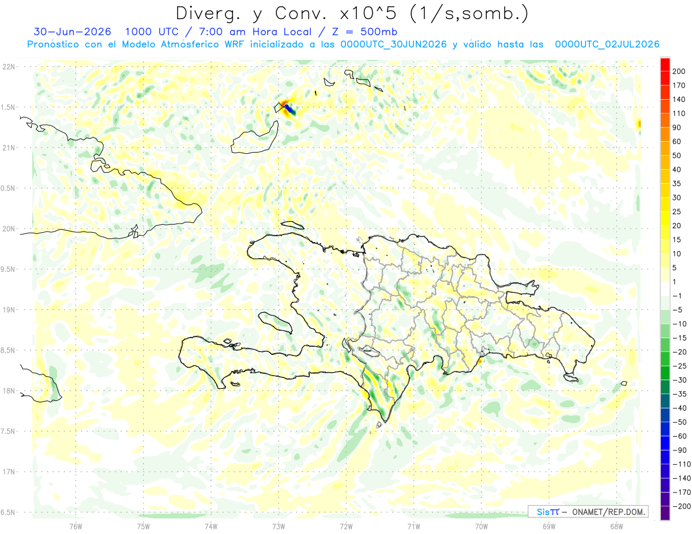Click the title "Diverg. y Conv. x10^5 (1/s,somb.)"
The image size is (692, 534).
352,13
